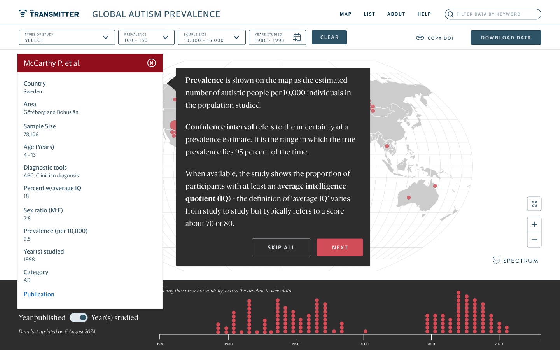Zoom in on the map
Screen dimensions: 560x350
534,224
